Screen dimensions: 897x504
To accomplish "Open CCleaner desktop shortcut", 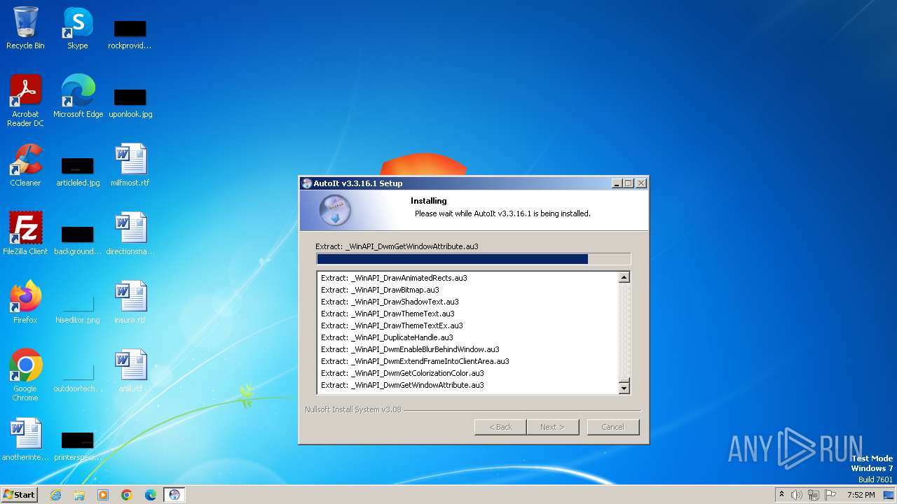I will (25, 165).
